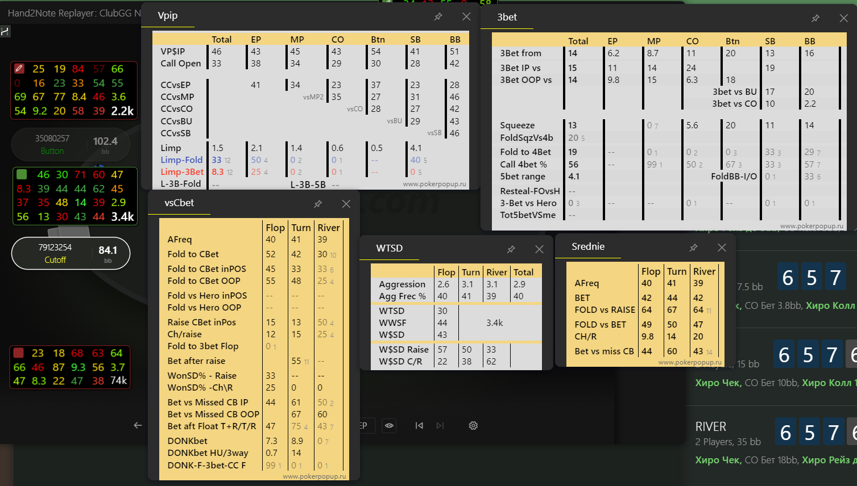Click the Squeeze row label
Image resolution: width=857 pixels, height=486 pixels.
click(517, 125)
